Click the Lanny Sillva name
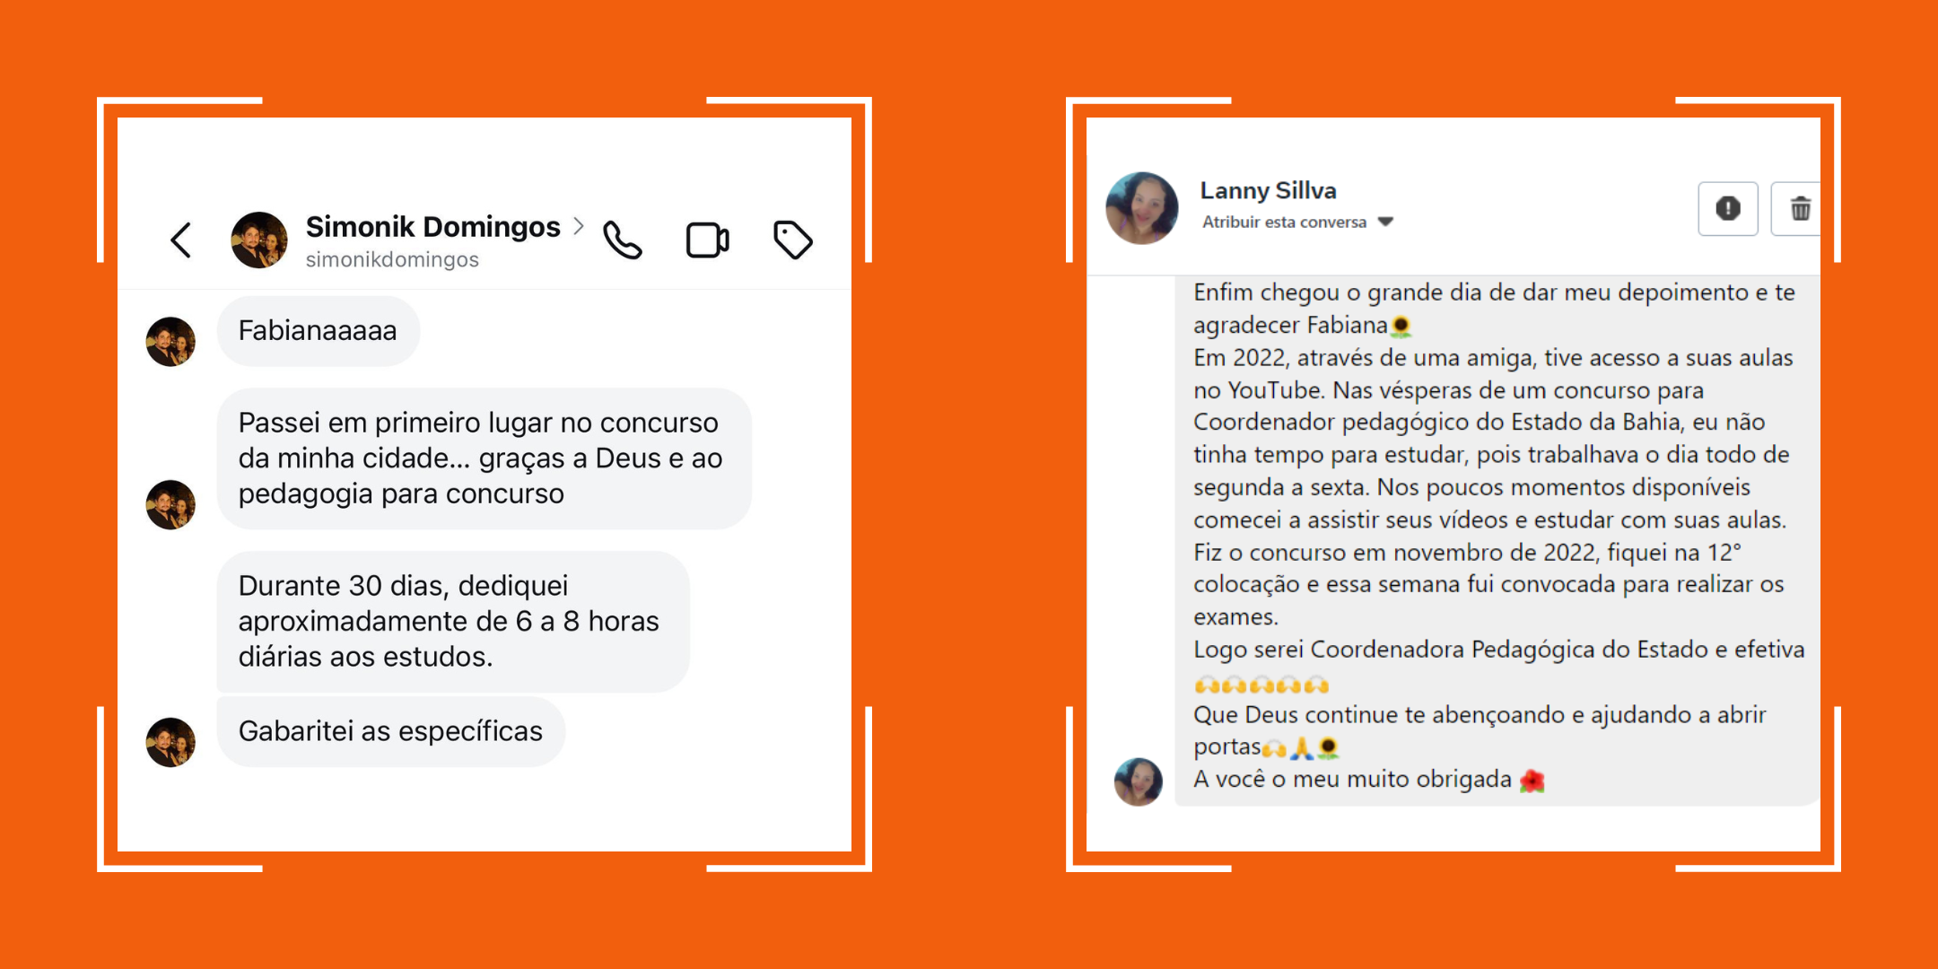Viewport: 1938px width, 969px height. pyautogui.click(x=1268, y=190)
